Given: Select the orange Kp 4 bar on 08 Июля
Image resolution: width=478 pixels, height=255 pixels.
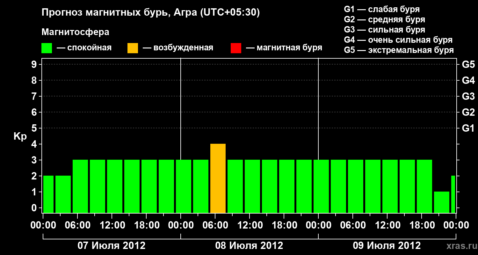Looking at the screenshot, I should (x=218, y=178).
